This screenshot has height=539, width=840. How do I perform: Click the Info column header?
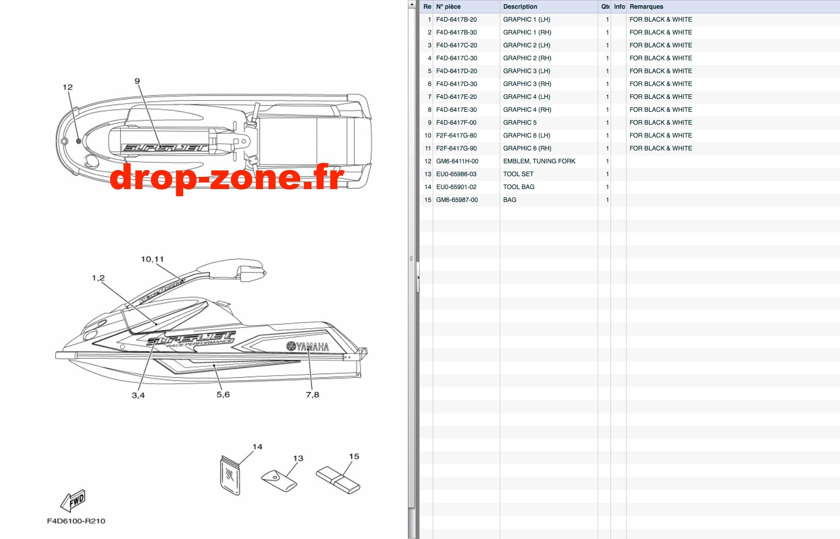[x=619, y=7]
